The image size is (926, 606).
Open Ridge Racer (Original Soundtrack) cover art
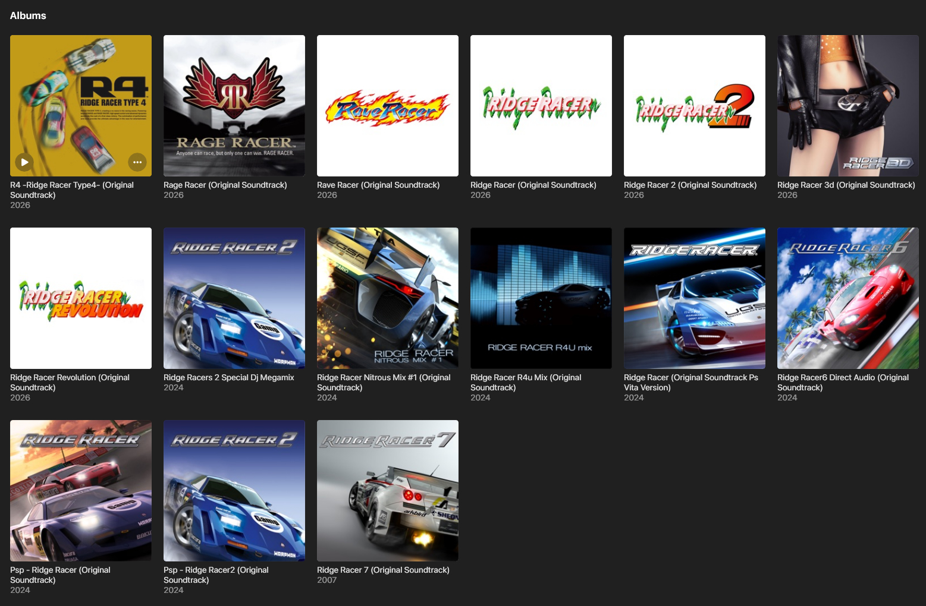click(x=541, y=105)
